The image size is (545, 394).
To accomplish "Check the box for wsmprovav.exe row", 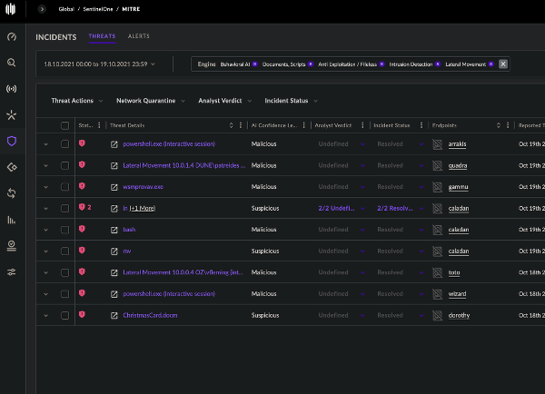I will coord(65,187).
